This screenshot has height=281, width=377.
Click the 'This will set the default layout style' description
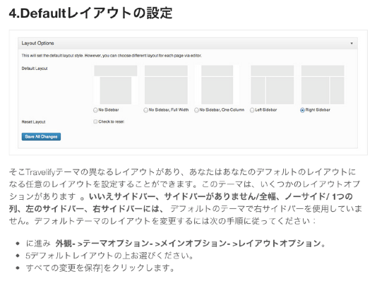pos(112,56)
